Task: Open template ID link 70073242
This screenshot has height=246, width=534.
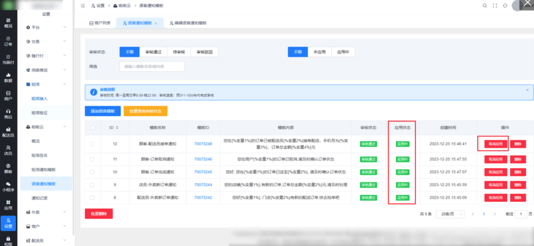Action: coord(203,198)
